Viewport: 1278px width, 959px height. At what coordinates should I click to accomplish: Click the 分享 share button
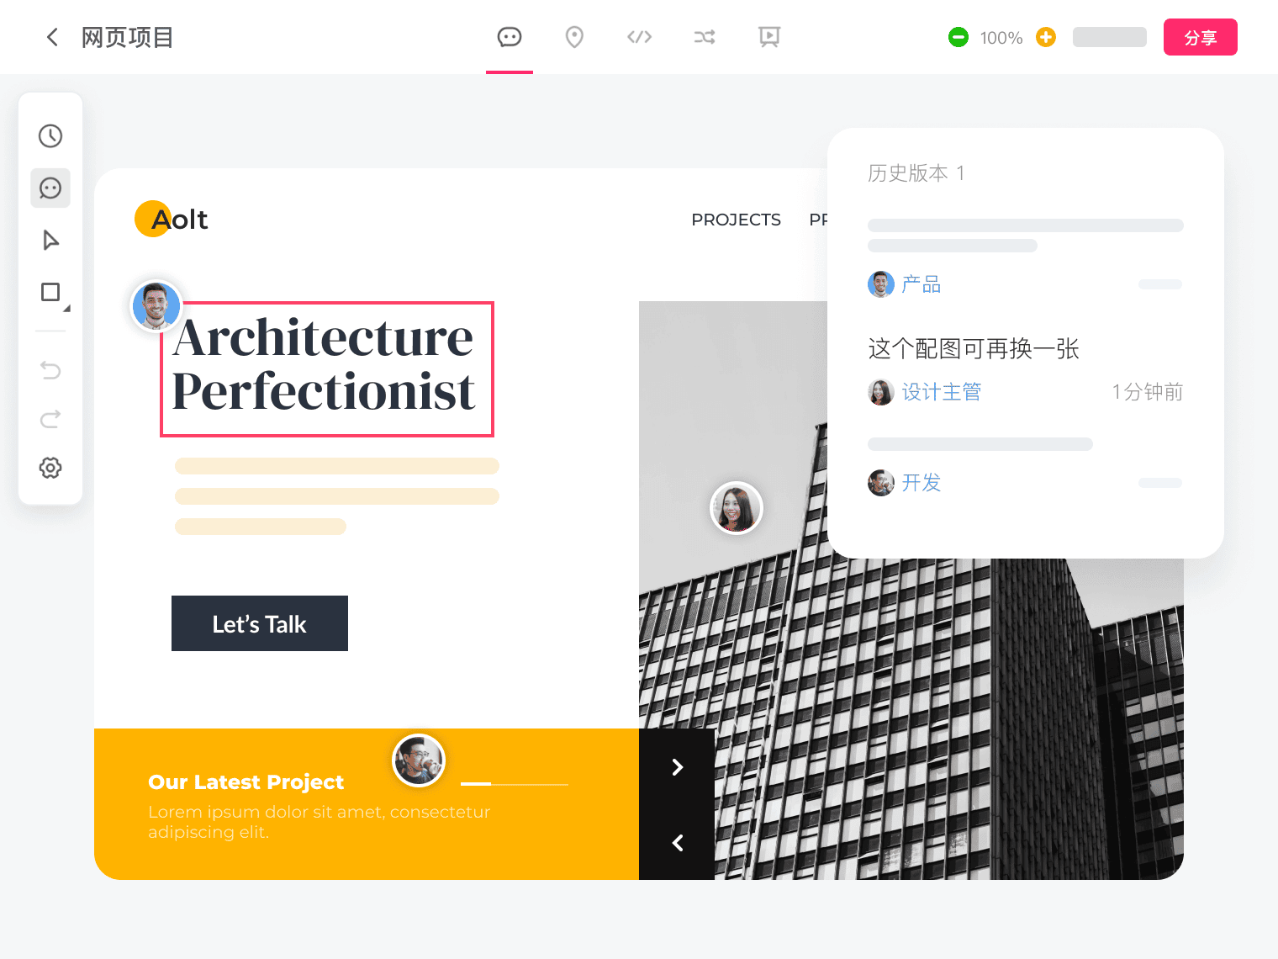(1200, 37)
